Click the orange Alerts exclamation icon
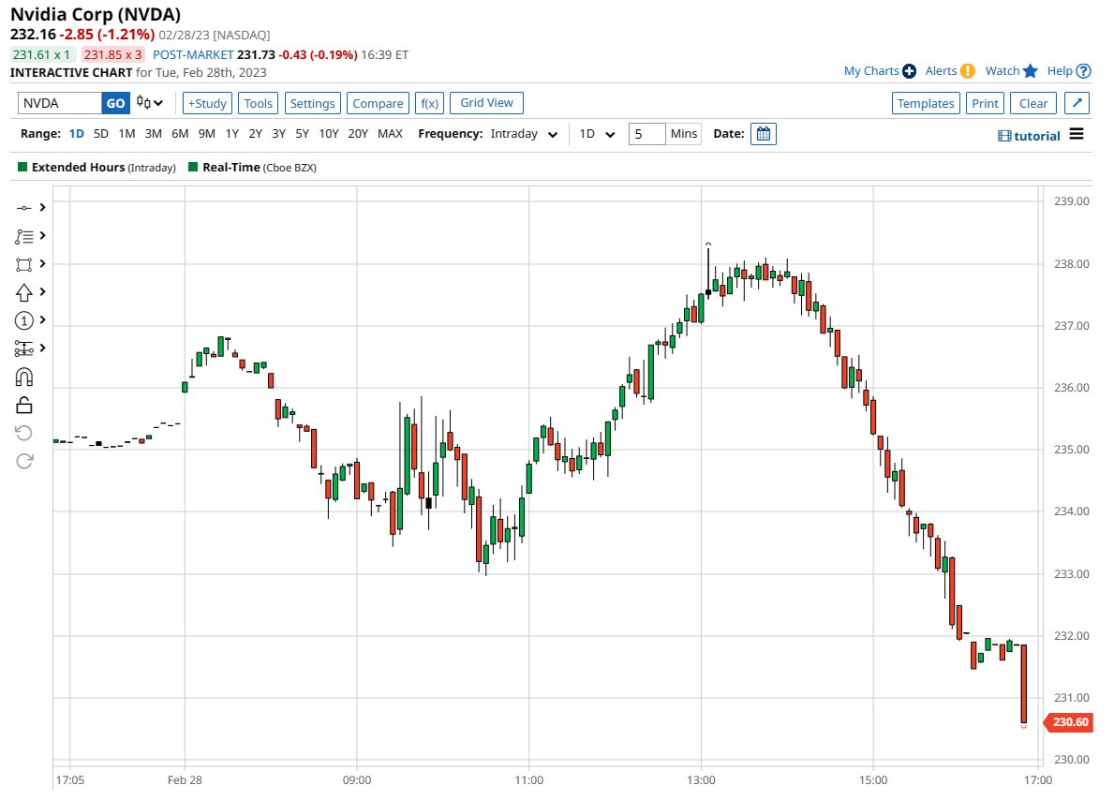 click(968, 71)
